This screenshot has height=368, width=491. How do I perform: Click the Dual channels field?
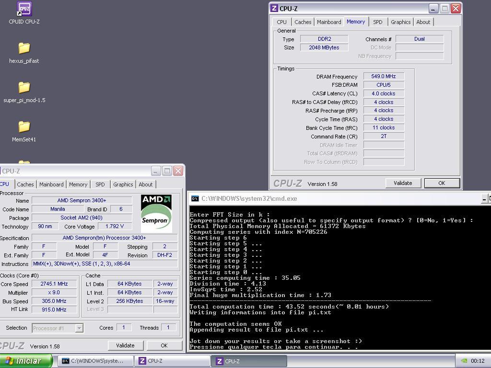(420, 39)
